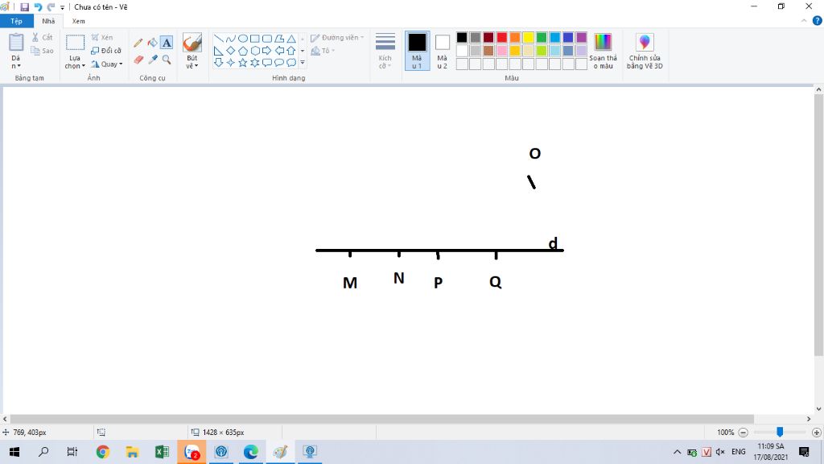Click the Cắt (cut) scissors button
824x464 pixels.
(x=42, y=37)
